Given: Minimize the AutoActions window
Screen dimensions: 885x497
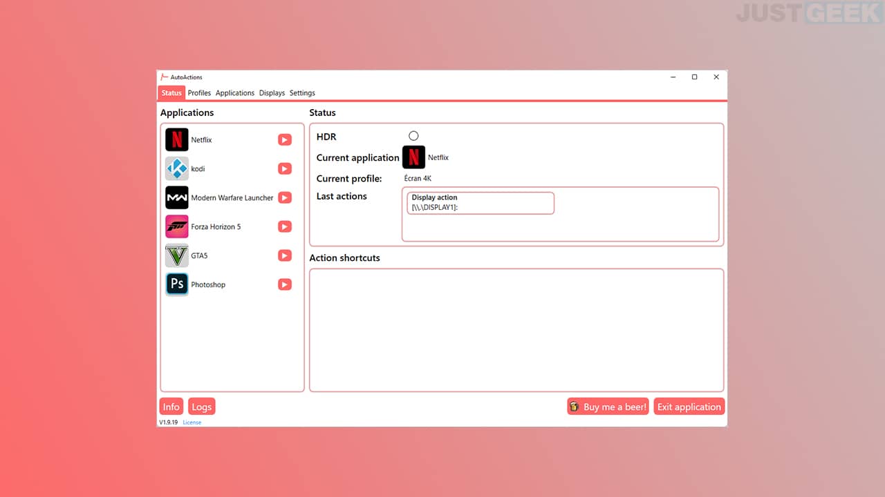Looking at the screenshot, I should pos(673,77).
